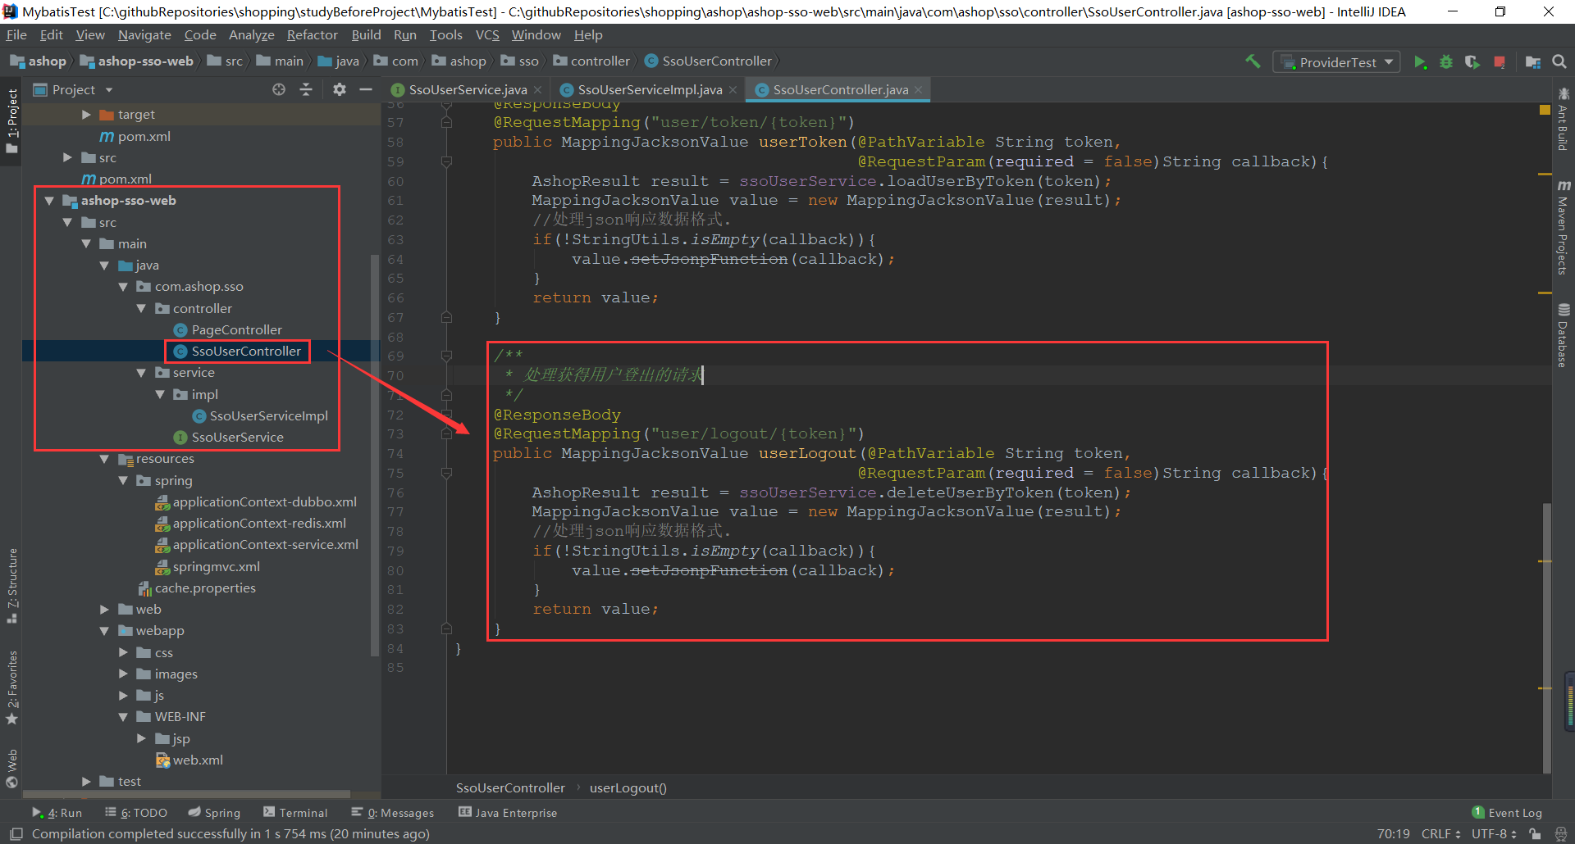
Task: Open the Event Log
Action: (1507, 813)
